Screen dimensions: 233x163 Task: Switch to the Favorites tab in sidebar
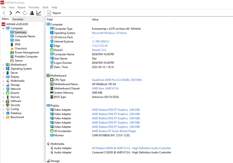18,19
